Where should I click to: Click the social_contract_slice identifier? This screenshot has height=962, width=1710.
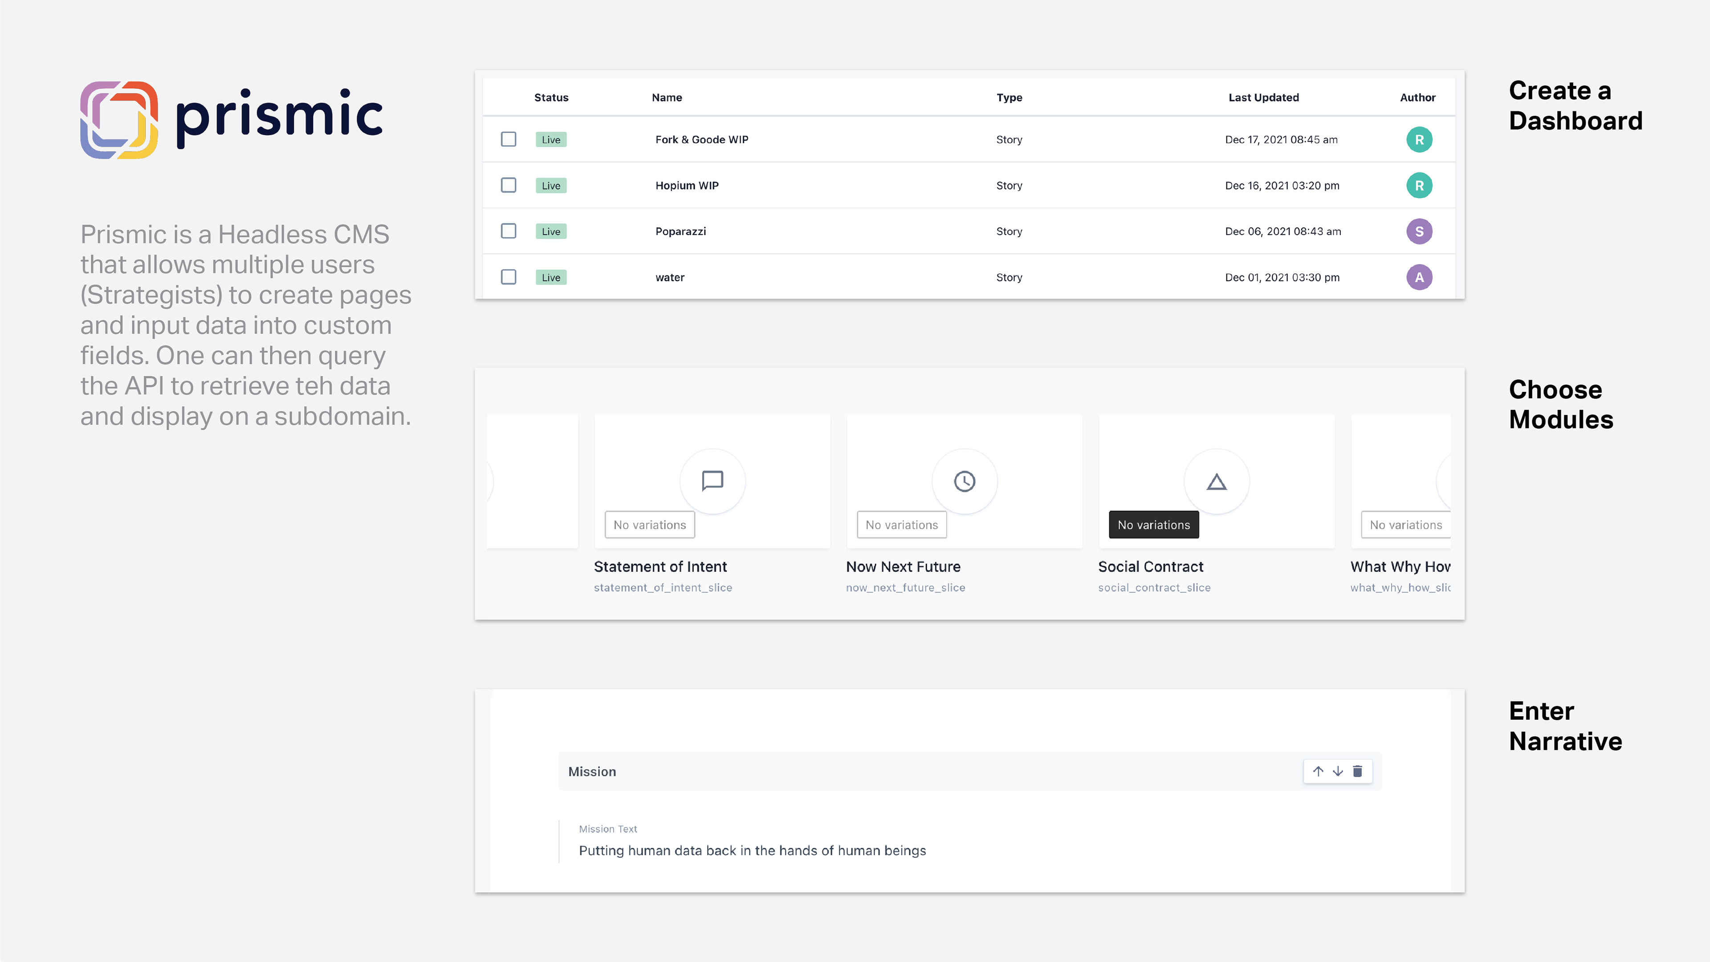[x=1154, y=587]
